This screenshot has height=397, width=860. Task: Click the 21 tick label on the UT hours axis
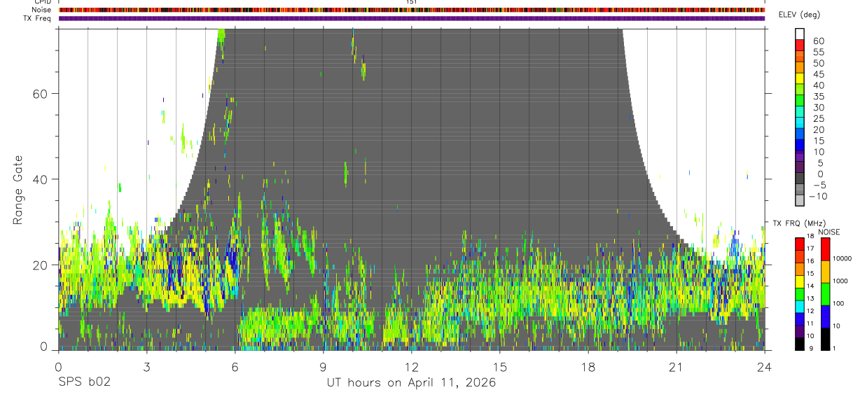pyautogui.click(x=677, y=367)
